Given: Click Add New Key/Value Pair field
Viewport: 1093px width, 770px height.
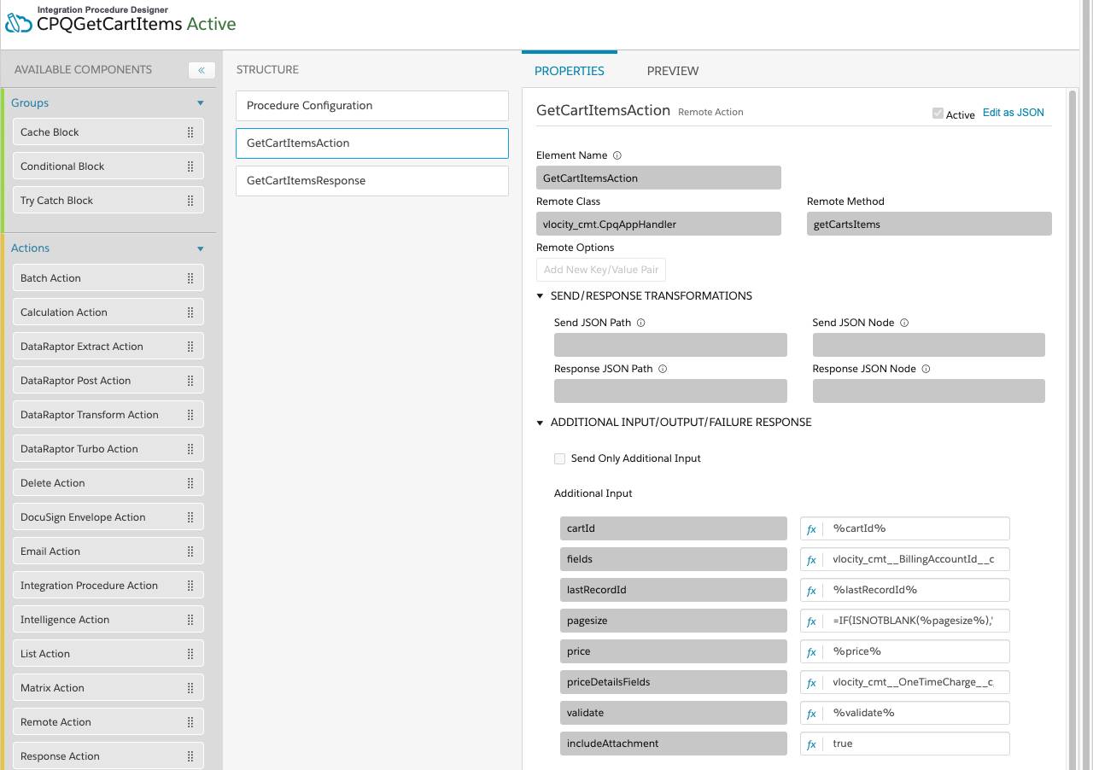Looking at the screenshot, I should click(x=601, y=270).
